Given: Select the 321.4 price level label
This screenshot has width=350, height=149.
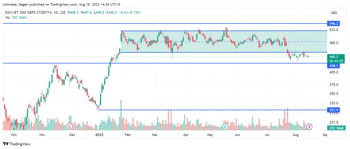Looking at the screenshot, I should (333, 110).
